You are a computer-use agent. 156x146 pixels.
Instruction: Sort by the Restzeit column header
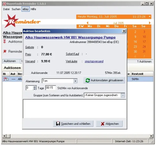142,74
